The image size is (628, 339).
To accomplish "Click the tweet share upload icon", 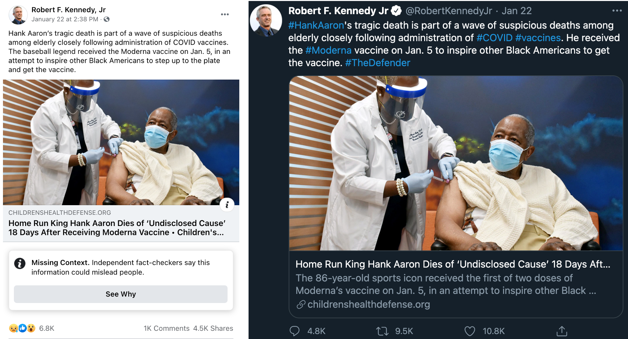I will click(562, 331).
